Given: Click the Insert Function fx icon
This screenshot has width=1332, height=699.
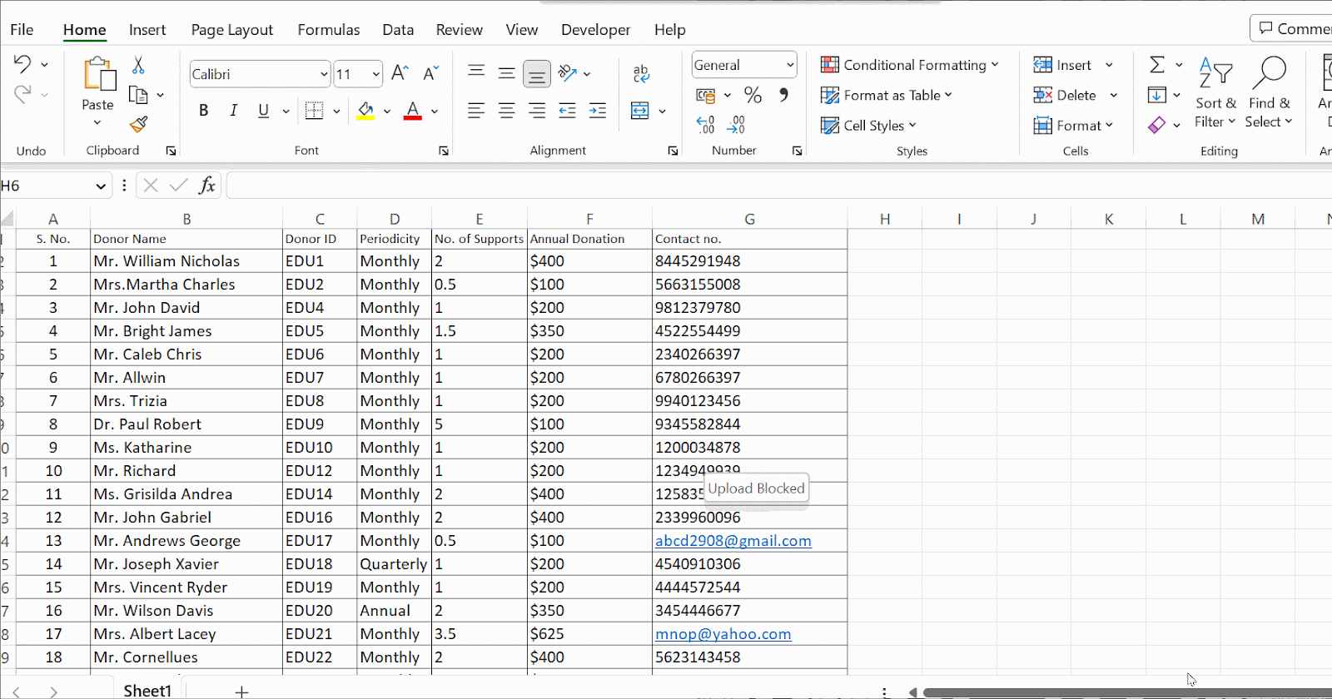Looking at the screenshot, I should pos(206,186).
